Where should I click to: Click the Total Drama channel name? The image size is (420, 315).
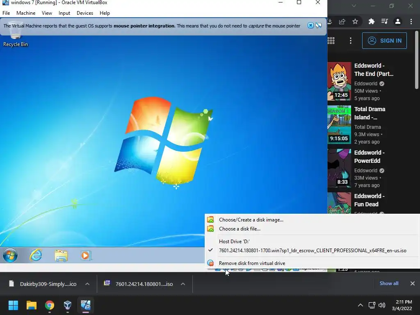(x=367, y=127)
